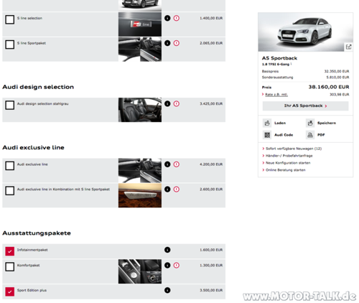Click the Speichern text label

click(x=327, y=123)
